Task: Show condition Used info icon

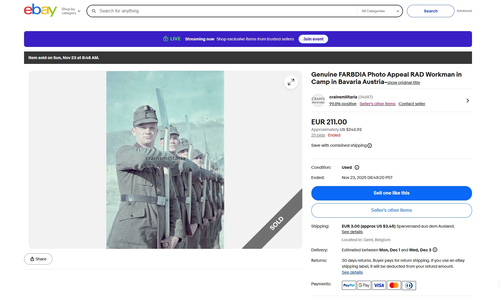Action: (357, 167)
